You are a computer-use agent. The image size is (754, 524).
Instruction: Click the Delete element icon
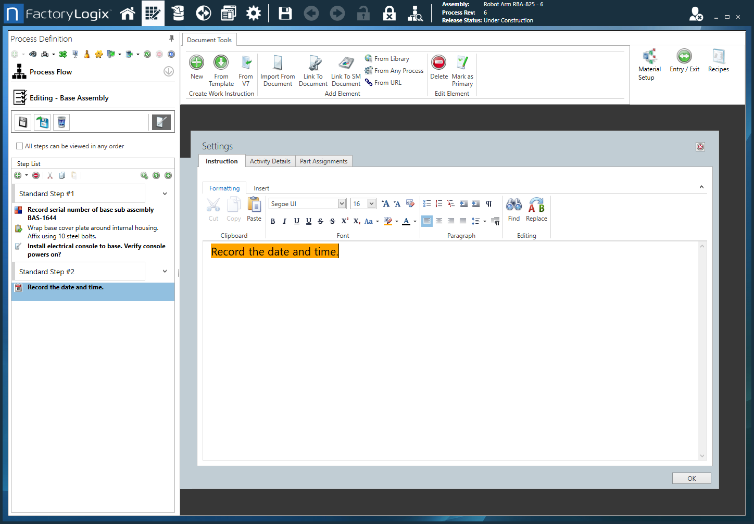[438, 63]
